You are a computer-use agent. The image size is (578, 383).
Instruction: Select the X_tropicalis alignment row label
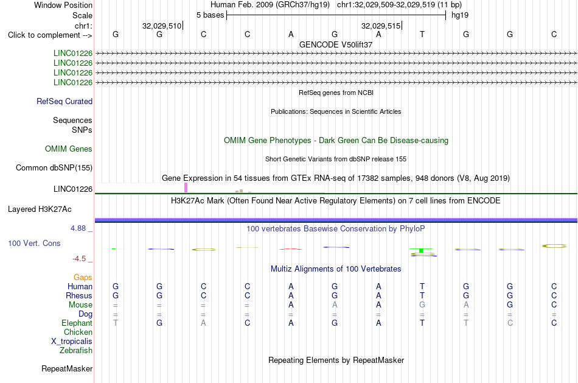[x=72, y=342]
